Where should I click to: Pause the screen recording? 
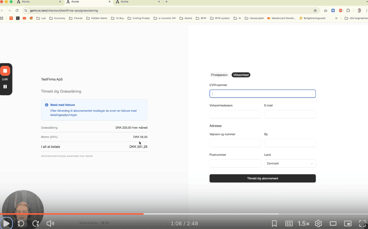(5, 87)
